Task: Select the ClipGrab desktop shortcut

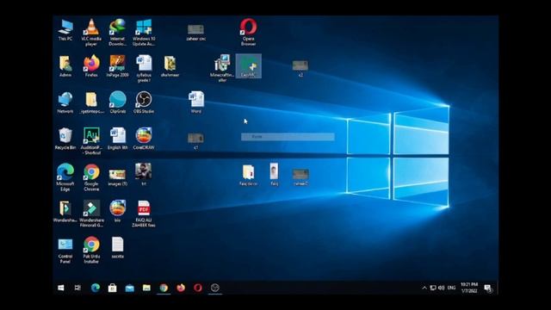Action: point(117,102)
